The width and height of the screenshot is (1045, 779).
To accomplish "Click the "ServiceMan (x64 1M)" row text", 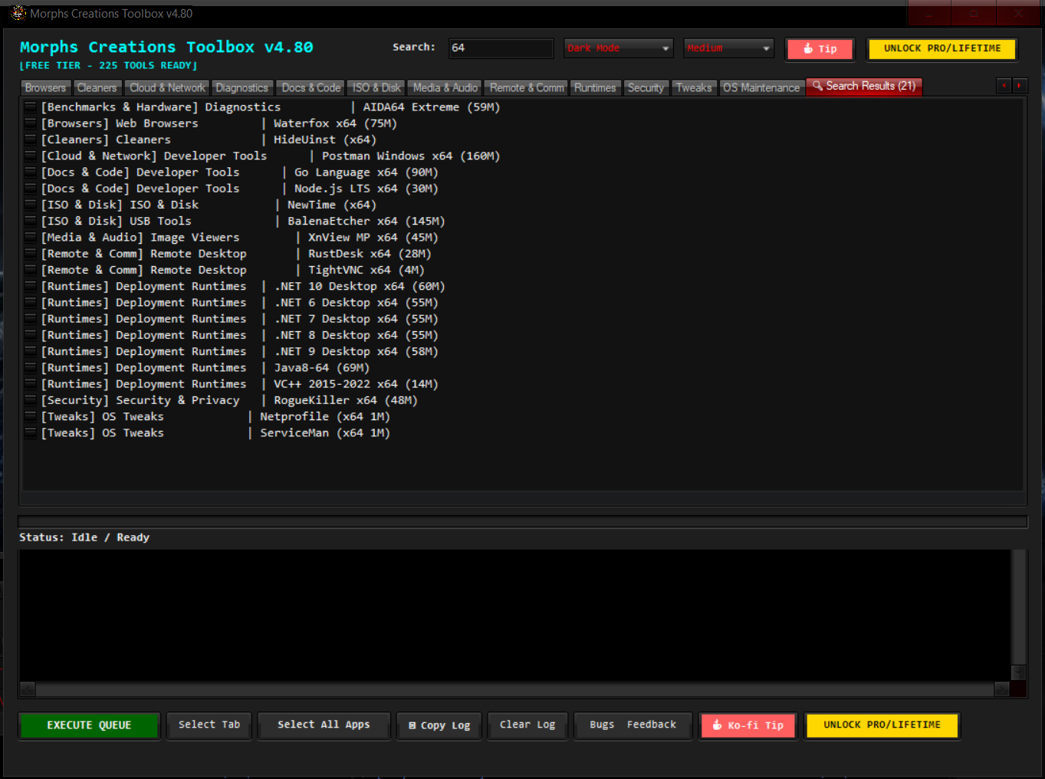I will point(325,433).
